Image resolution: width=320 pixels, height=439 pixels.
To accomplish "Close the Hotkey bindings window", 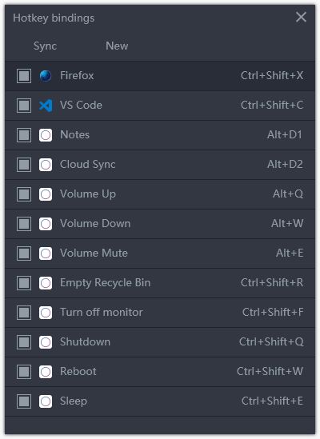I will [x=301, y=17].
